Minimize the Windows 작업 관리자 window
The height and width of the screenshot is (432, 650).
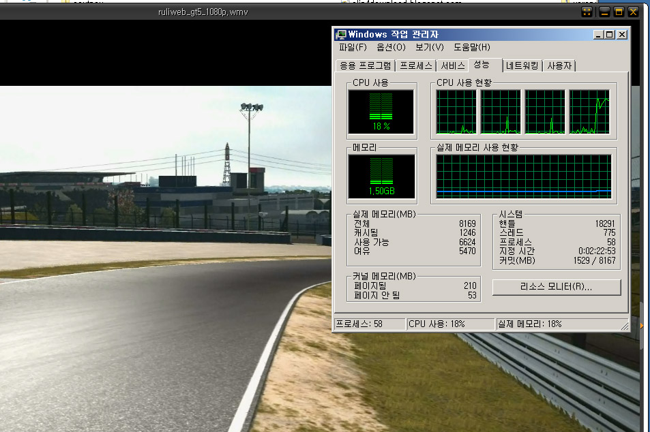pos(597,35)
